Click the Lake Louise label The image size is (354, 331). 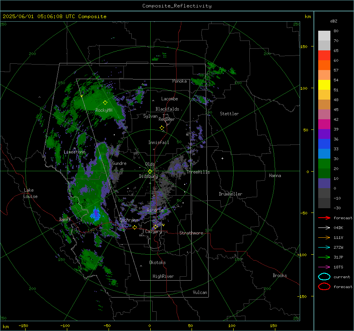[x=30, y=193]
